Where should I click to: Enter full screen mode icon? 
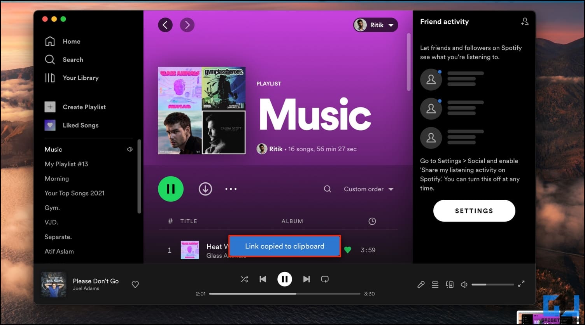pos(522,284)
